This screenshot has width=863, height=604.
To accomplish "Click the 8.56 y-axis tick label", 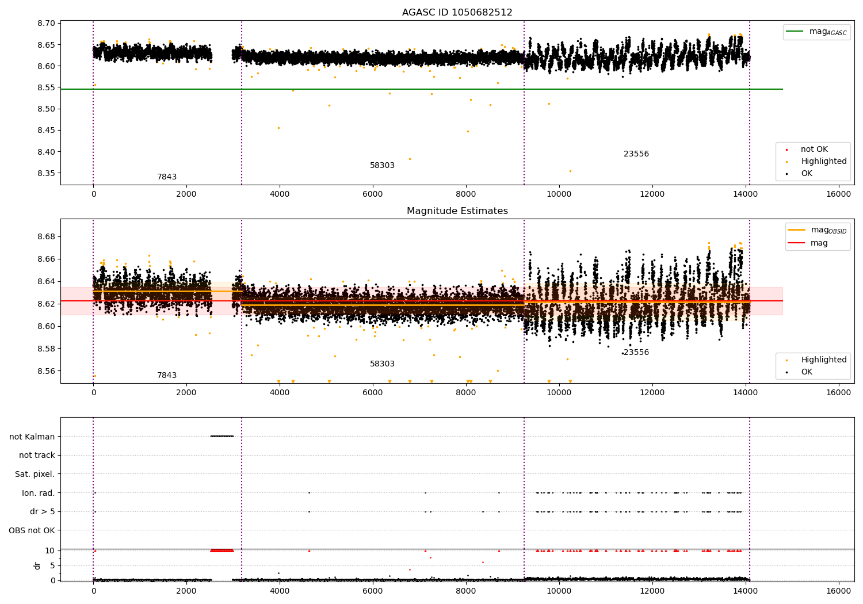I will tap(46, 371).
